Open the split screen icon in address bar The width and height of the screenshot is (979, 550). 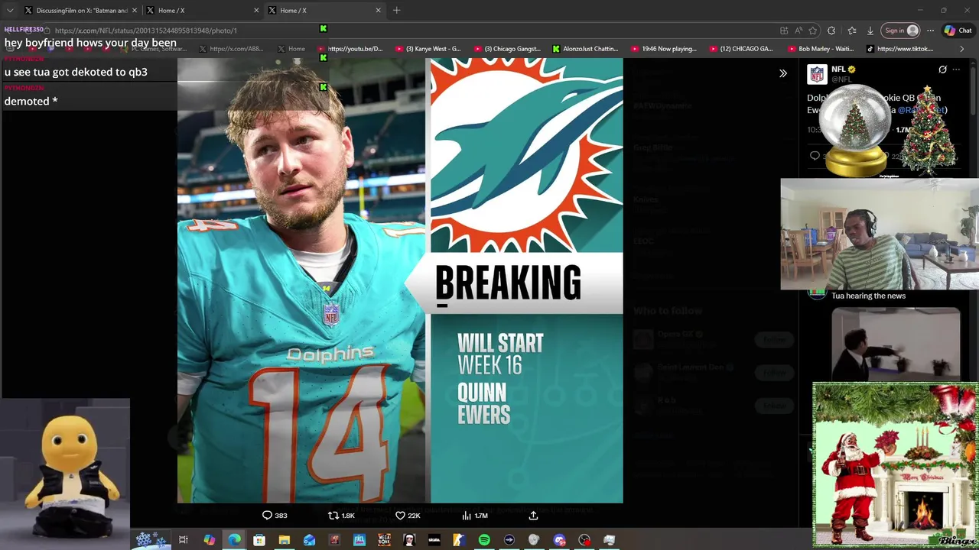point(784,31)
